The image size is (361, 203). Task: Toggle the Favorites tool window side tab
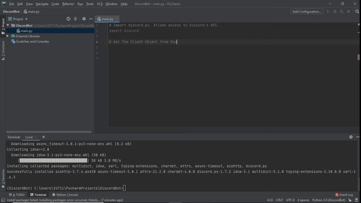[x=3, y=179]
